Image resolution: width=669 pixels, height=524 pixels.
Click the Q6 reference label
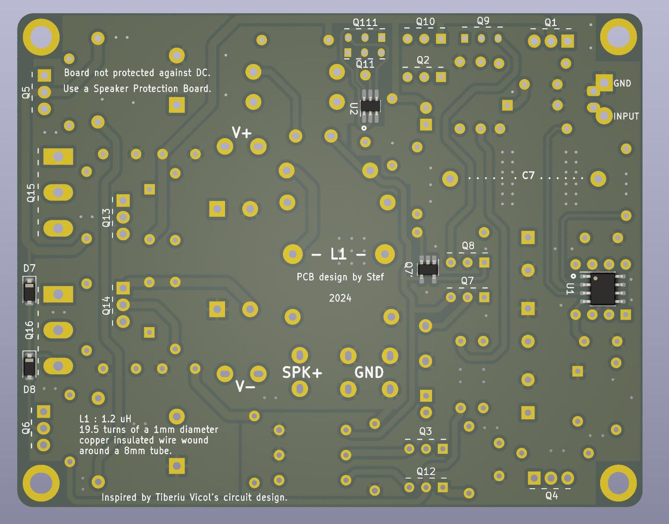tap(26, 427)
